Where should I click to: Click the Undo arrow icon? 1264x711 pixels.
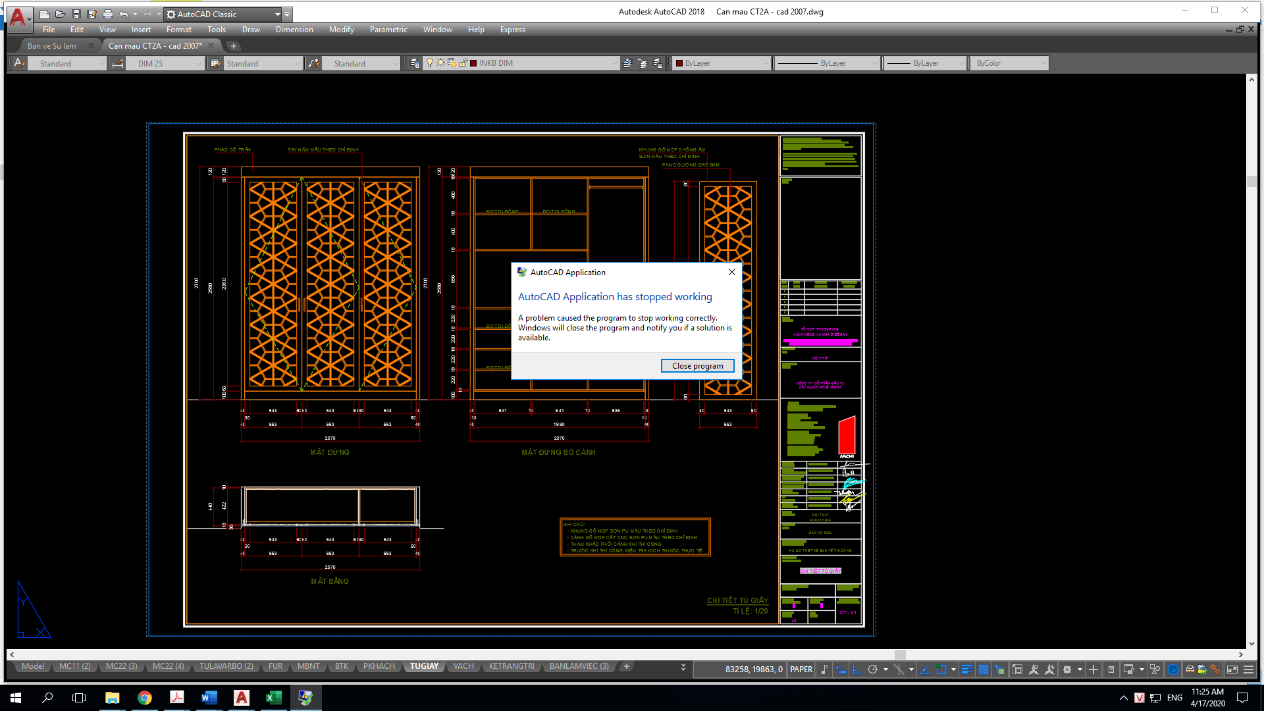tap(123, 14)
